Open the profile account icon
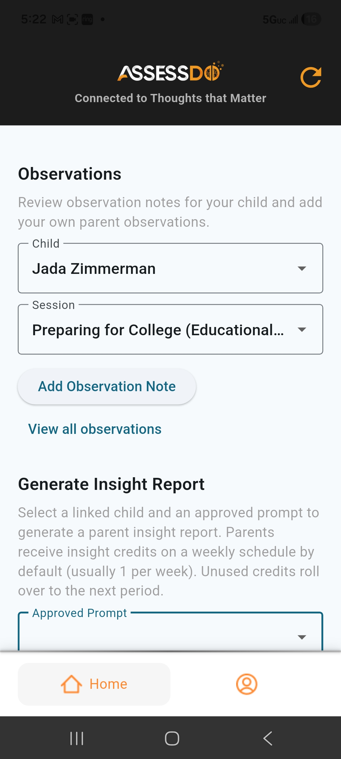341x759 pixels. (x=247, y=684)
